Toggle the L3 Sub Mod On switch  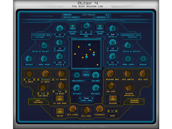point(60,98)
